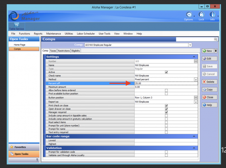Open the Options gear icon
Image resolution: width=226 pixels, height=168 pixels.
(x=189, y=15)
